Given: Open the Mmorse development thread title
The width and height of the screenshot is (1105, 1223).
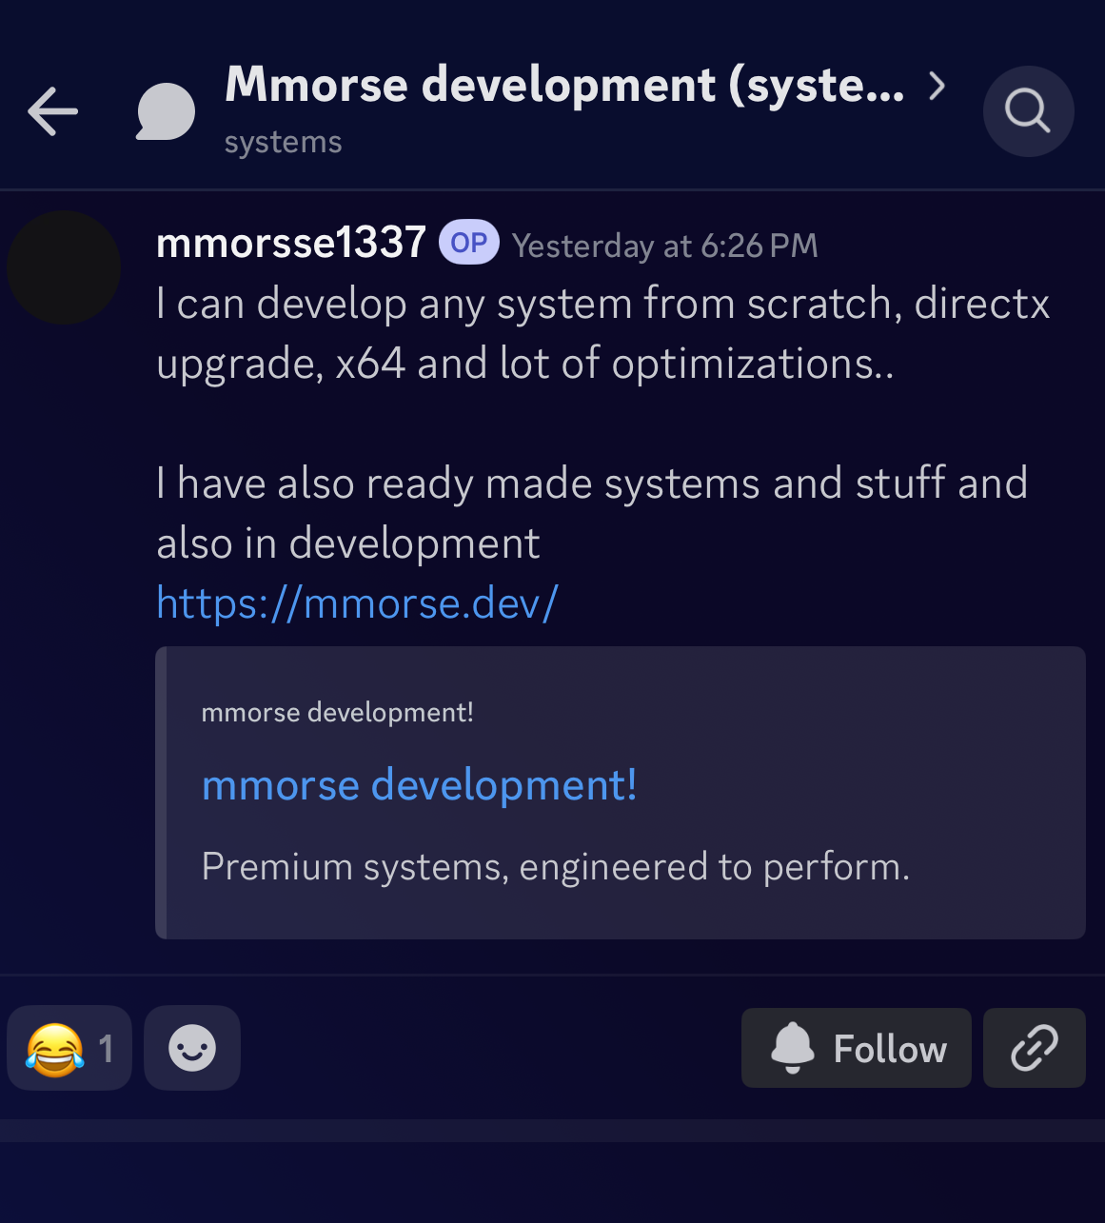Looking at the screenshot, I should [x=565, y=85].
